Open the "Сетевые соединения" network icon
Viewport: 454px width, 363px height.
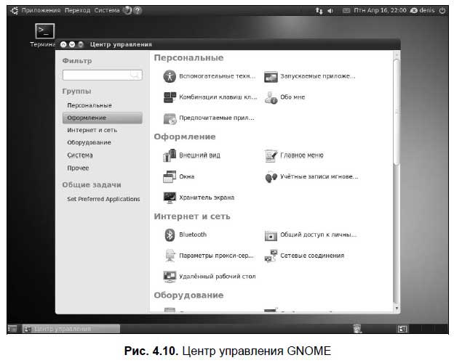(x=271, y=256)
